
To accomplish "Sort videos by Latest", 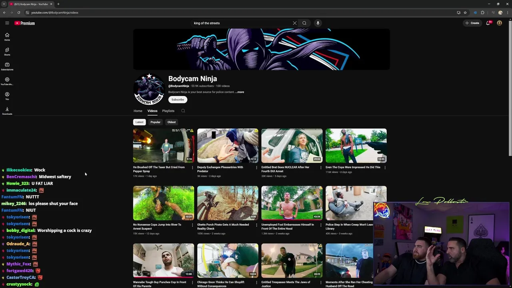I will tap(139, 122).
